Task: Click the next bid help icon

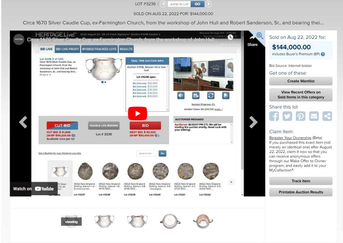Action: [156, 136]
